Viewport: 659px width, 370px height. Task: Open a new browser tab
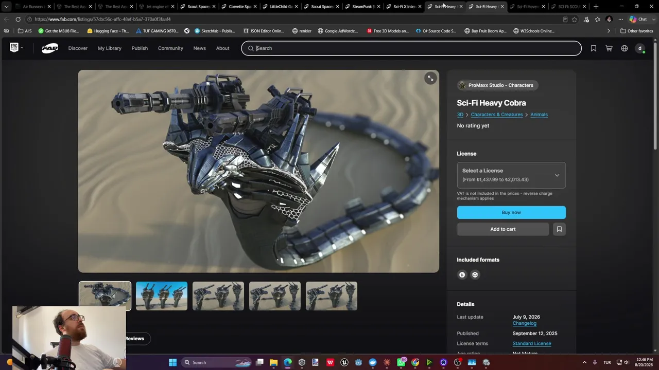596,6
